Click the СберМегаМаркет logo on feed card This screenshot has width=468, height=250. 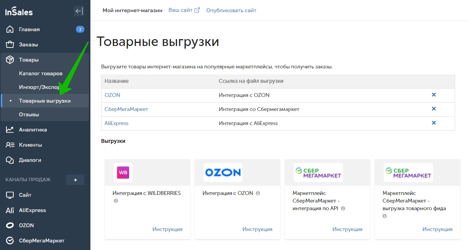coord(408,172)
